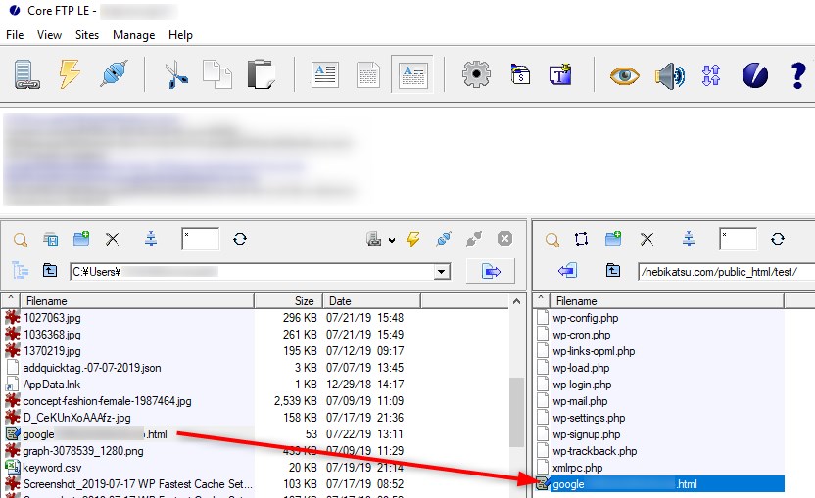Click the upload right-arrow button
The height and width of the screenshot is (498, 815).
tap(491, 271)
